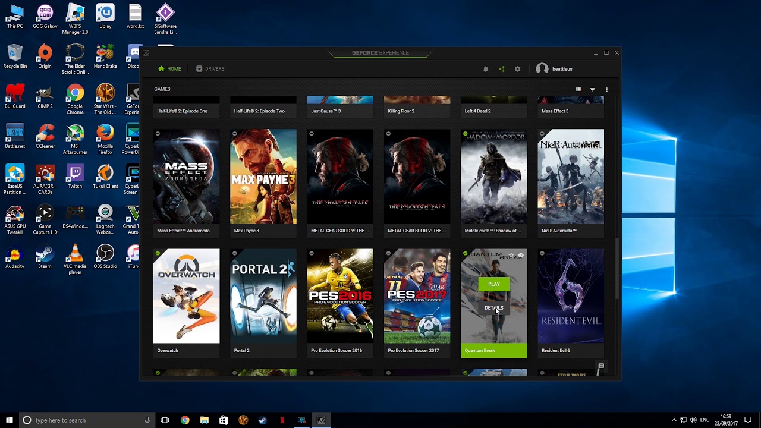The height and width of the screenshot is (428, 761).
Task: Select HandBrake desktop icon
Action: [105, 57]
